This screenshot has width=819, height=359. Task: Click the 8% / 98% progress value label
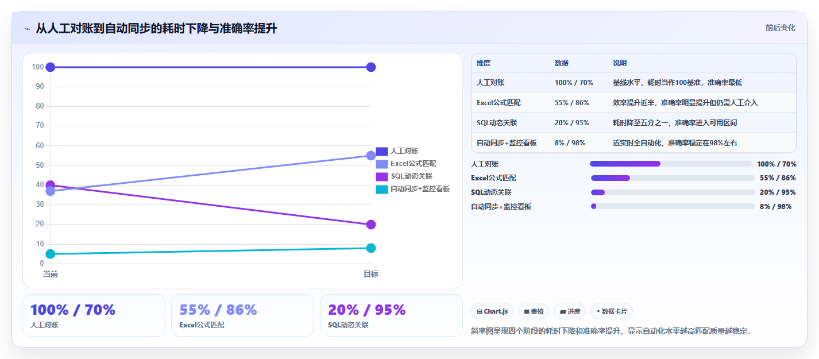(775, 206)
